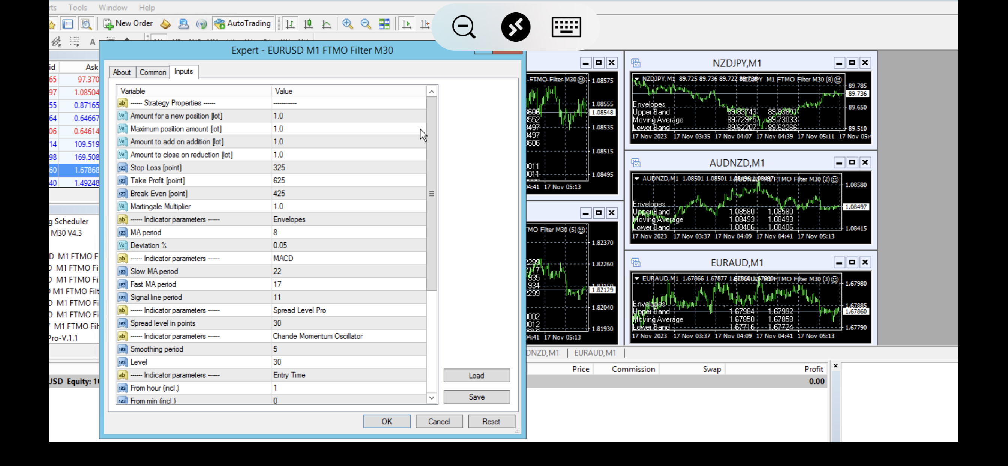
Task: Open the Tools menu
Action: (78, 8)
